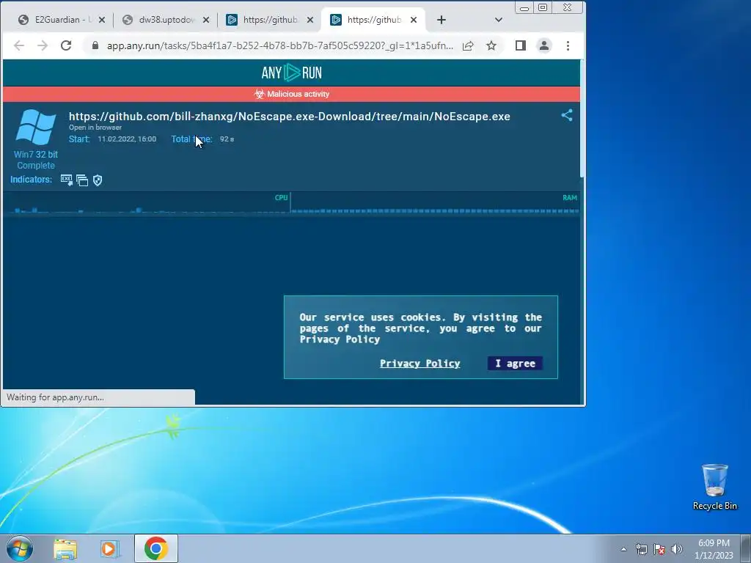Open Chrome three-dot menu
Viewport: 751px width, 563px height.
tap(568, 45)
